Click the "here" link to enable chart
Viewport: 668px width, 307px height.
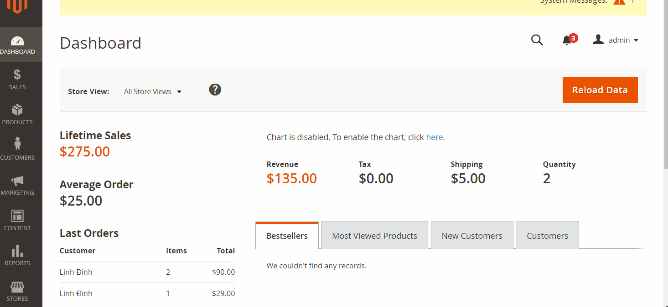pyautogui.click(x=434, y=137)
